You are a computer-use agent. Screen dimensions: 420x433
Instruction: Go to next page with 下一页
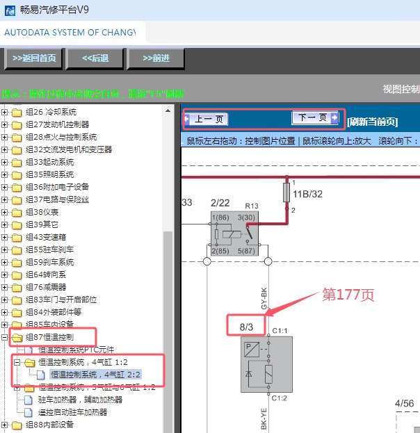(315, 118)
